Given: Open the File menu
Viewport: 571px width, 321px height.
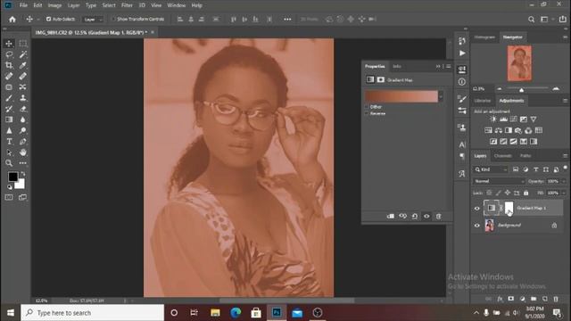Looking at the screenshot, I should (x=23, y=5).
